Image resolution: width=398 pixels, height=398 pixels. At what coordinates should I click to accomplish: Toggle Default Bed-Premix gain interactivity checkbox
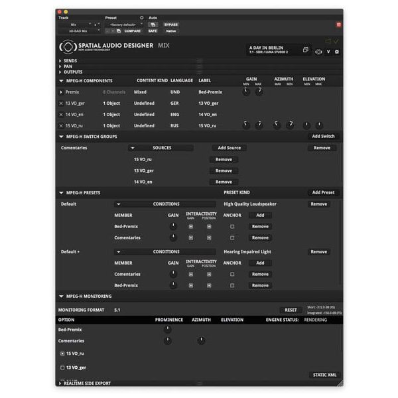click(x=191, y=226)
